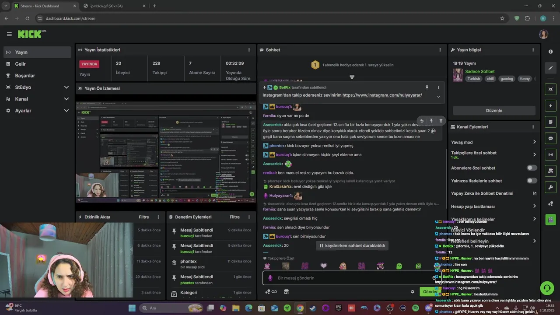Screen dimensions: 560x315
Task: Click the wrench icon in right toolbar
Action: tap(550, 187)
